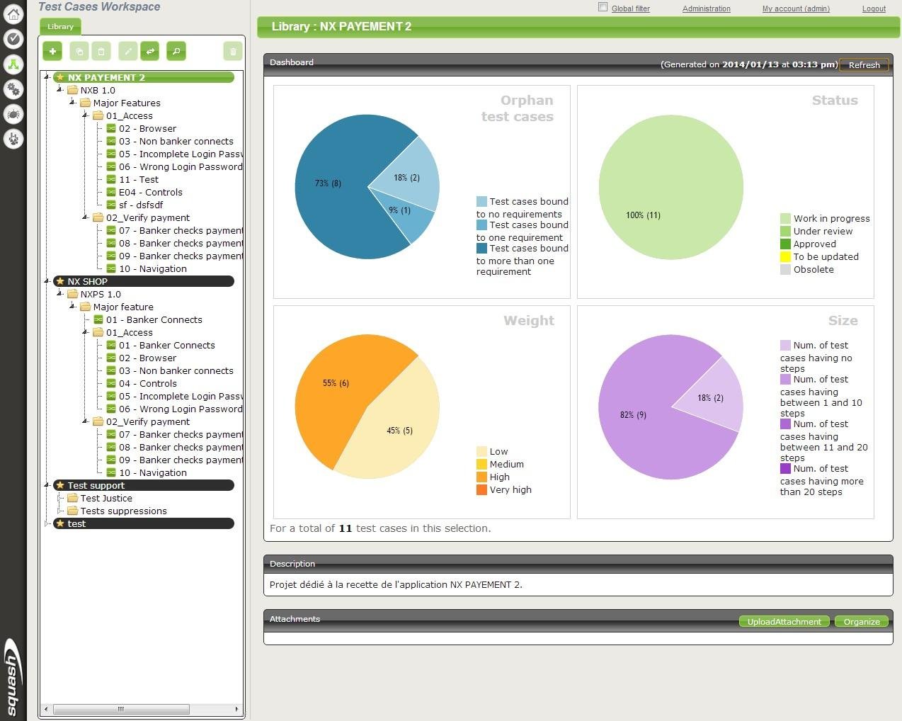This screenshot has width=902, height=721.
Task: Click the add new test case icon
Action: tap(52, 51)
